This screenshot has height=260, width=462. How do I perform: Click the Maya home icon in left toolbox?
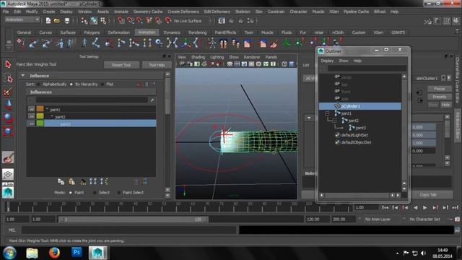8,193
